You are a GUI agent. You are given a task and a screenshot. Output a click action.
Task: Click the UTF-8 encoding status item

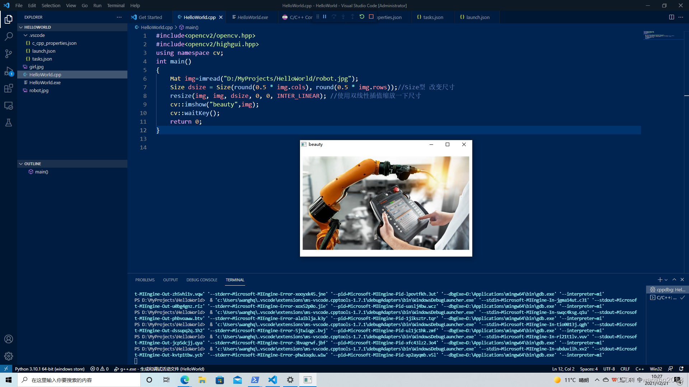609,369
